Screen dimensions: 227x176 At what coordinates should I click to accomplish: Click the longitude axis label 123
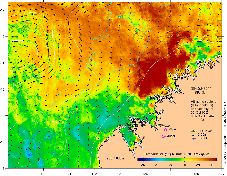point(120,174)
